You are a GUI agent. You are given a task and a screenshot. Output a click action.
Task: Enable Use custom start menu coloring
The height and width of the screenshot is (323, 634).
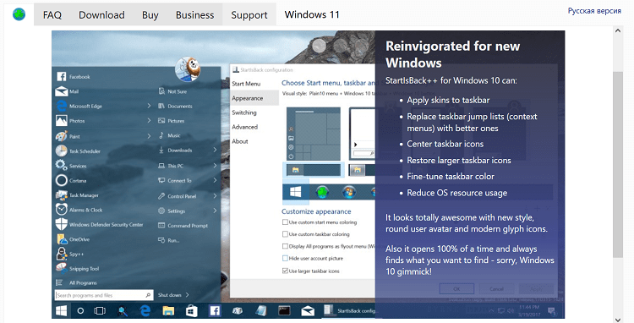coord(285,222)
